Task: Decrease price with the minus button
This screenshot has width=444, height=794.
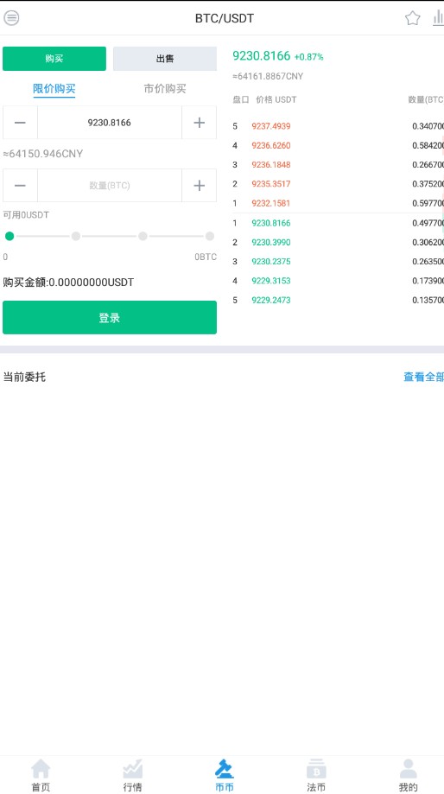Action: pos(20,123)
